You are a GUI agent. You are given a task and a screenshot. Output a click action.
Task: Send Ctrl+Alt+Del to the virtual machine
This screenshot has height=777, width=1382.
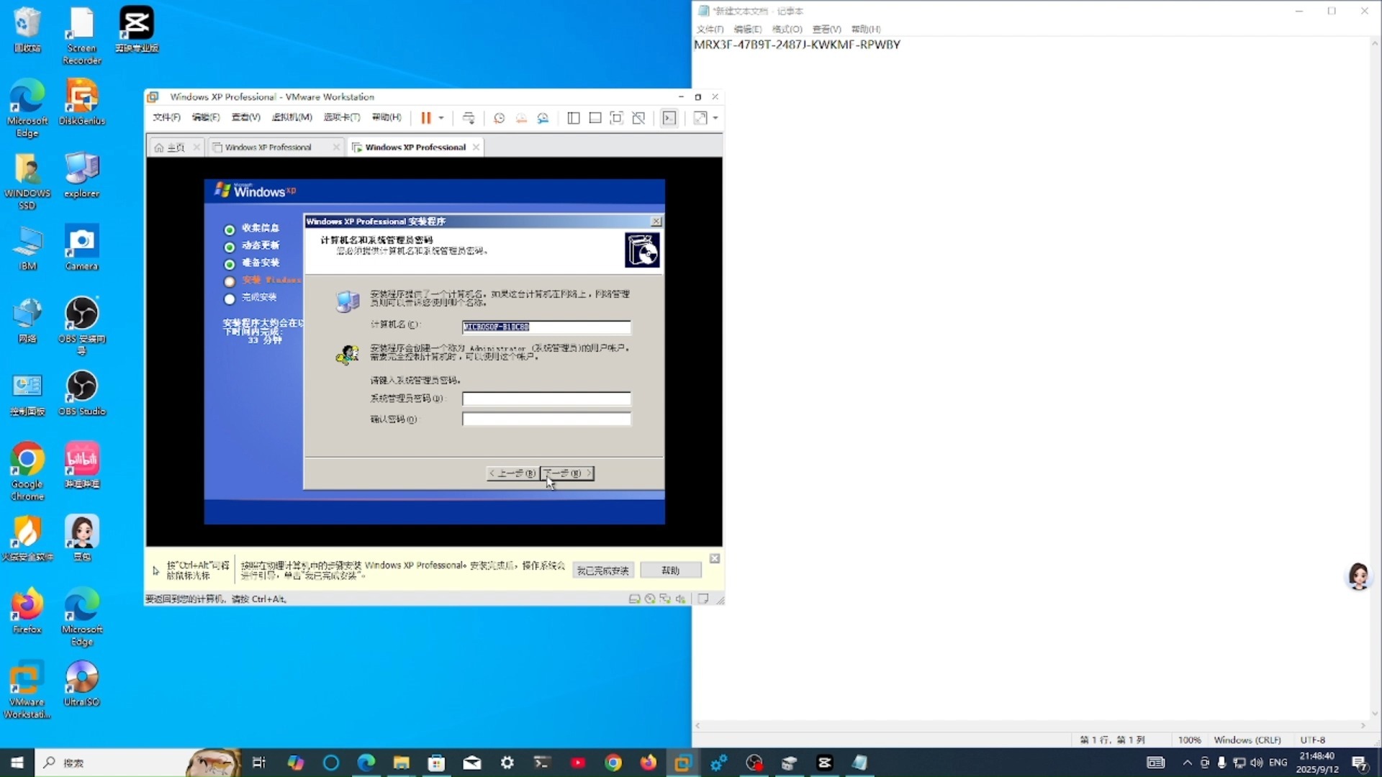click(469, 117)
